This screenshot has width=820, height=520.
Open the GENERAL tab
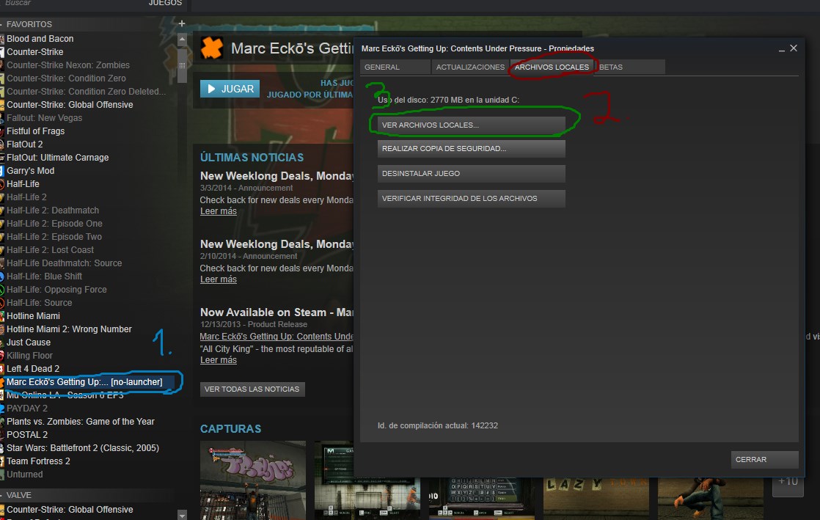(395, 67)
